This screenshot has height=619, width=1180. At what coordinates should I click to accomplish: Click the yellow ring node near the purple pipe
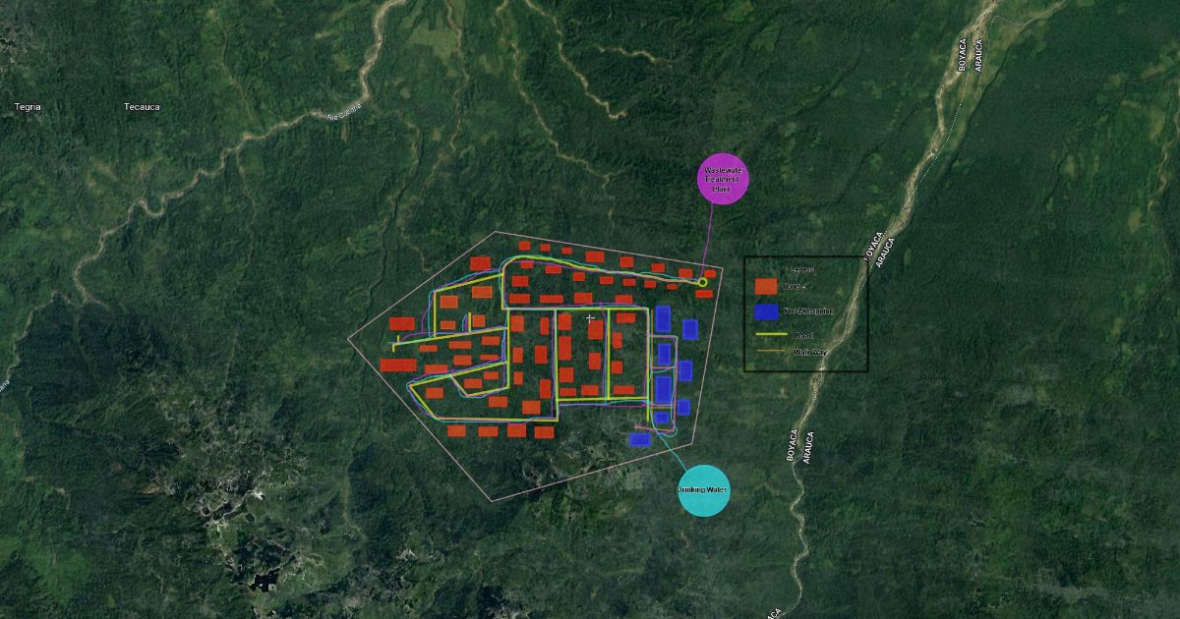pyautogui.click(x=702, y=283)
